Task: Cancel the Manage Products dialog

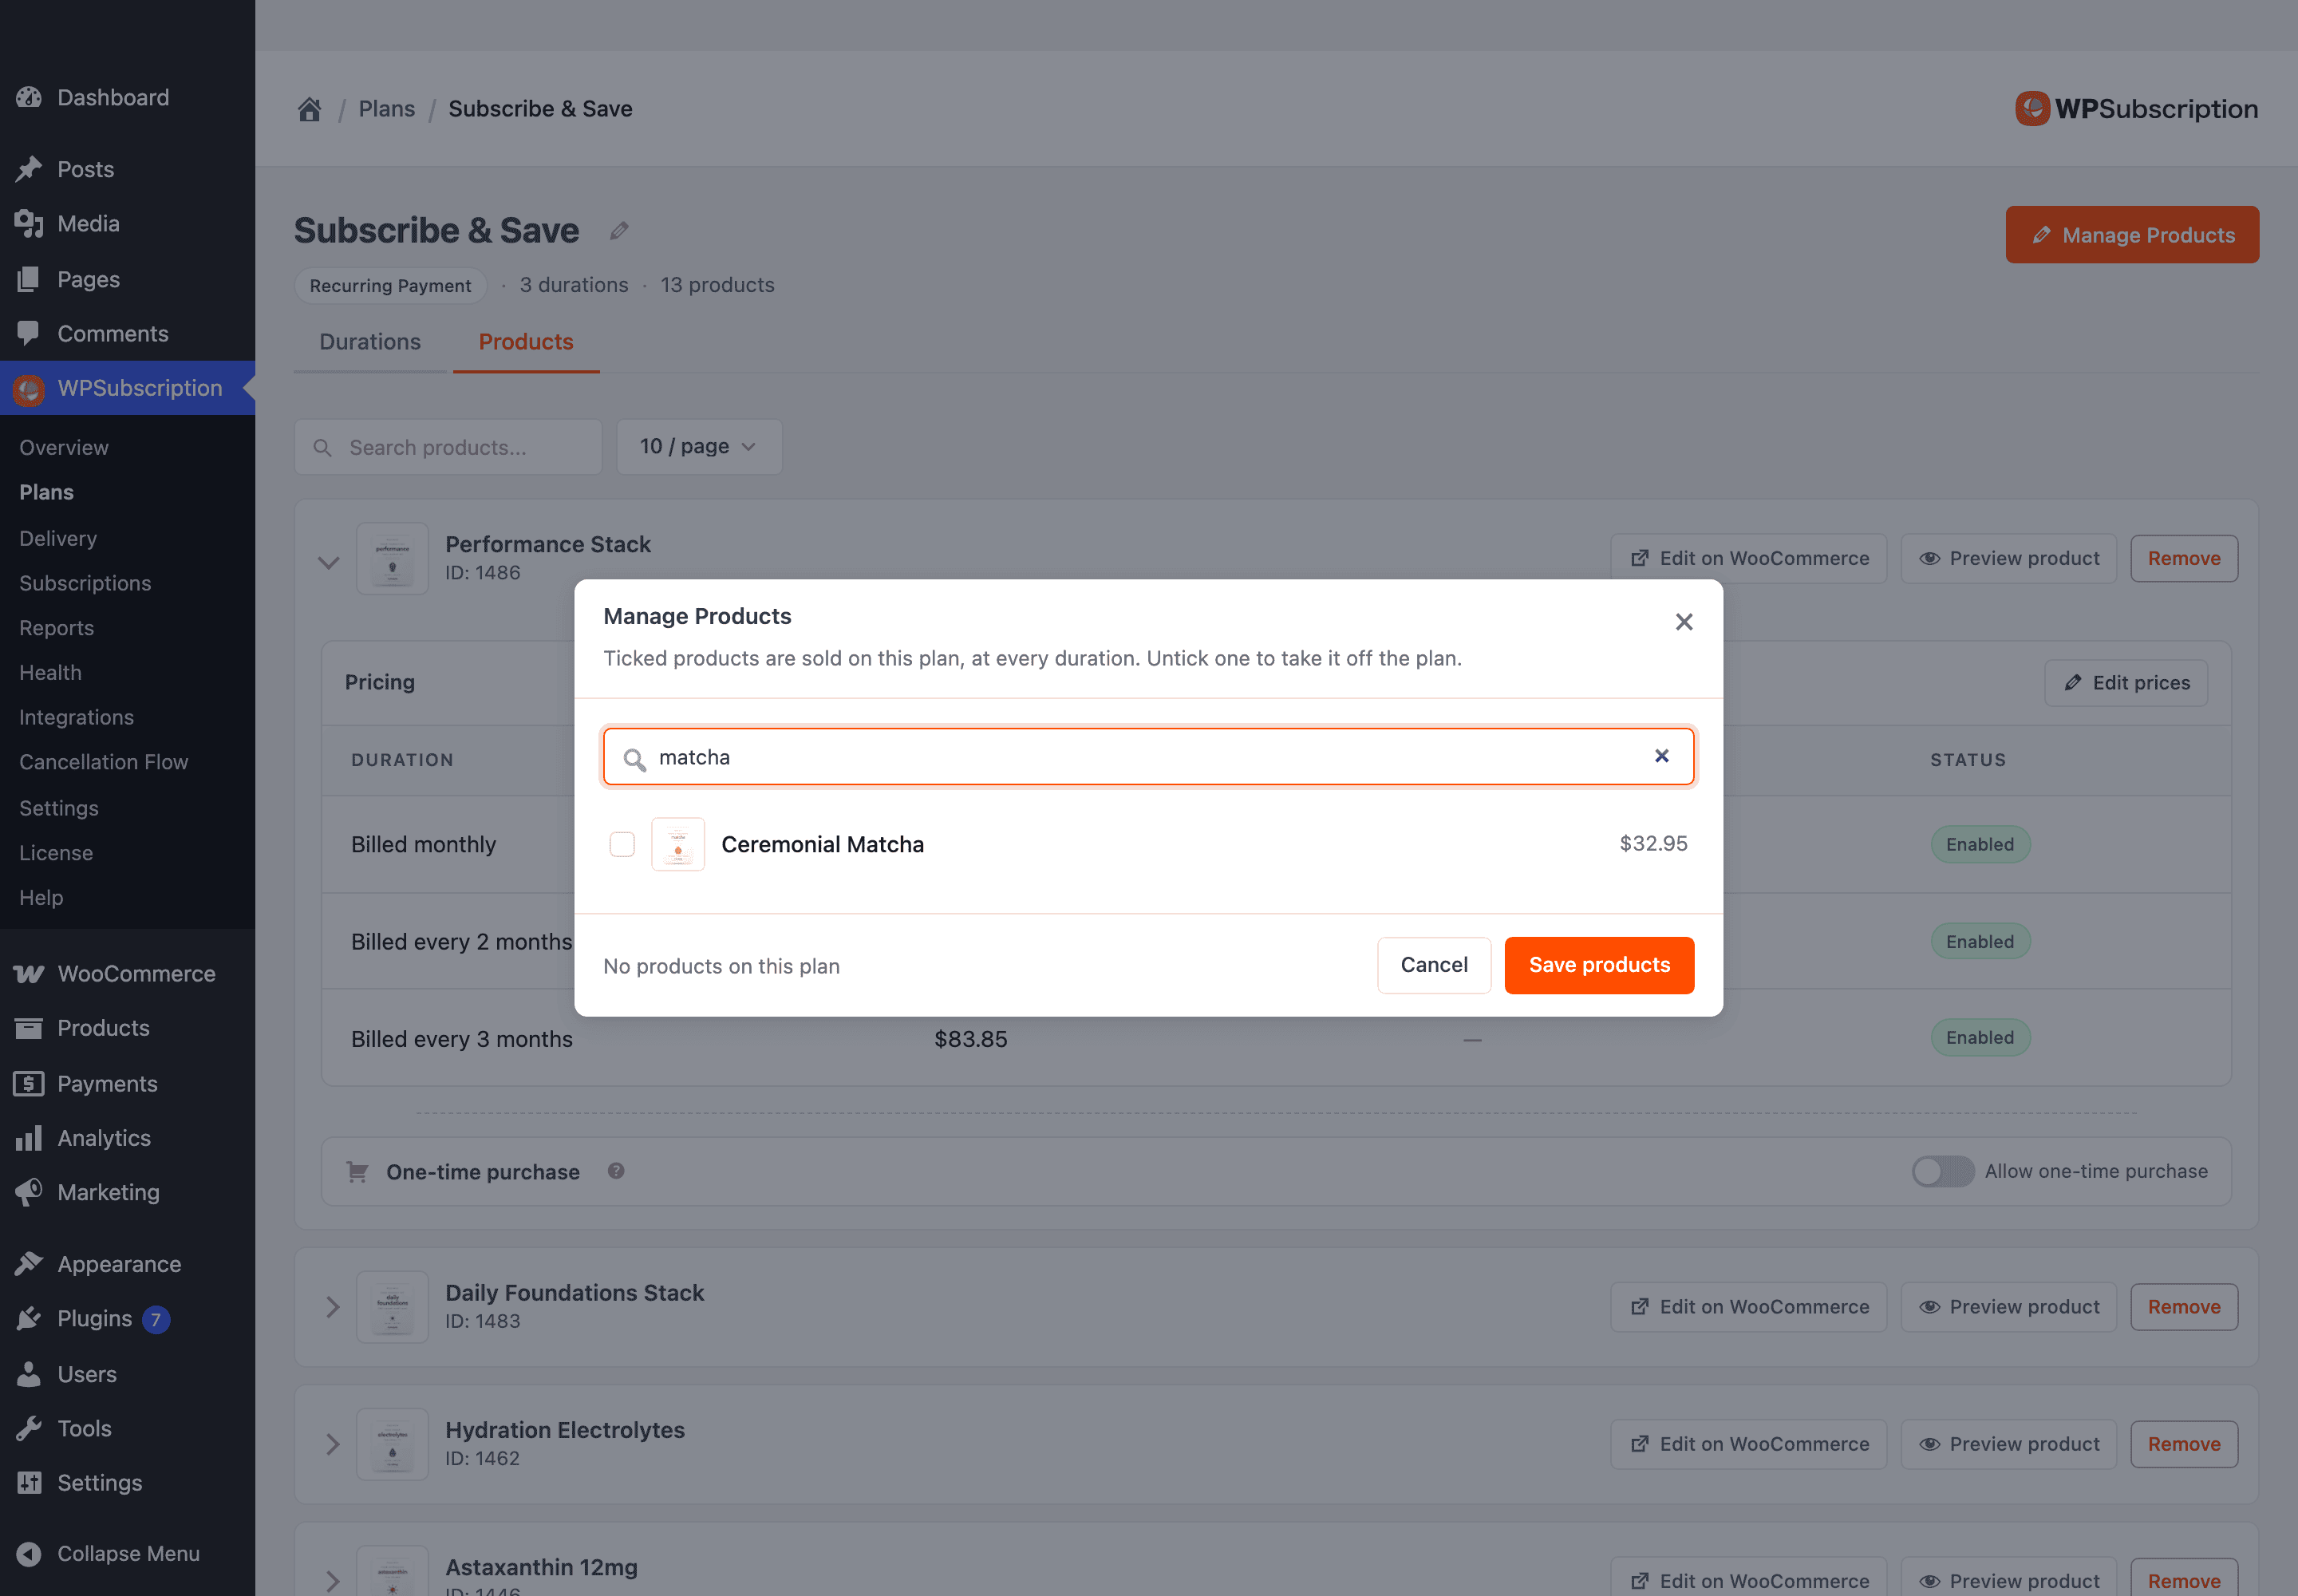Action: click(x=1434, y=965)
